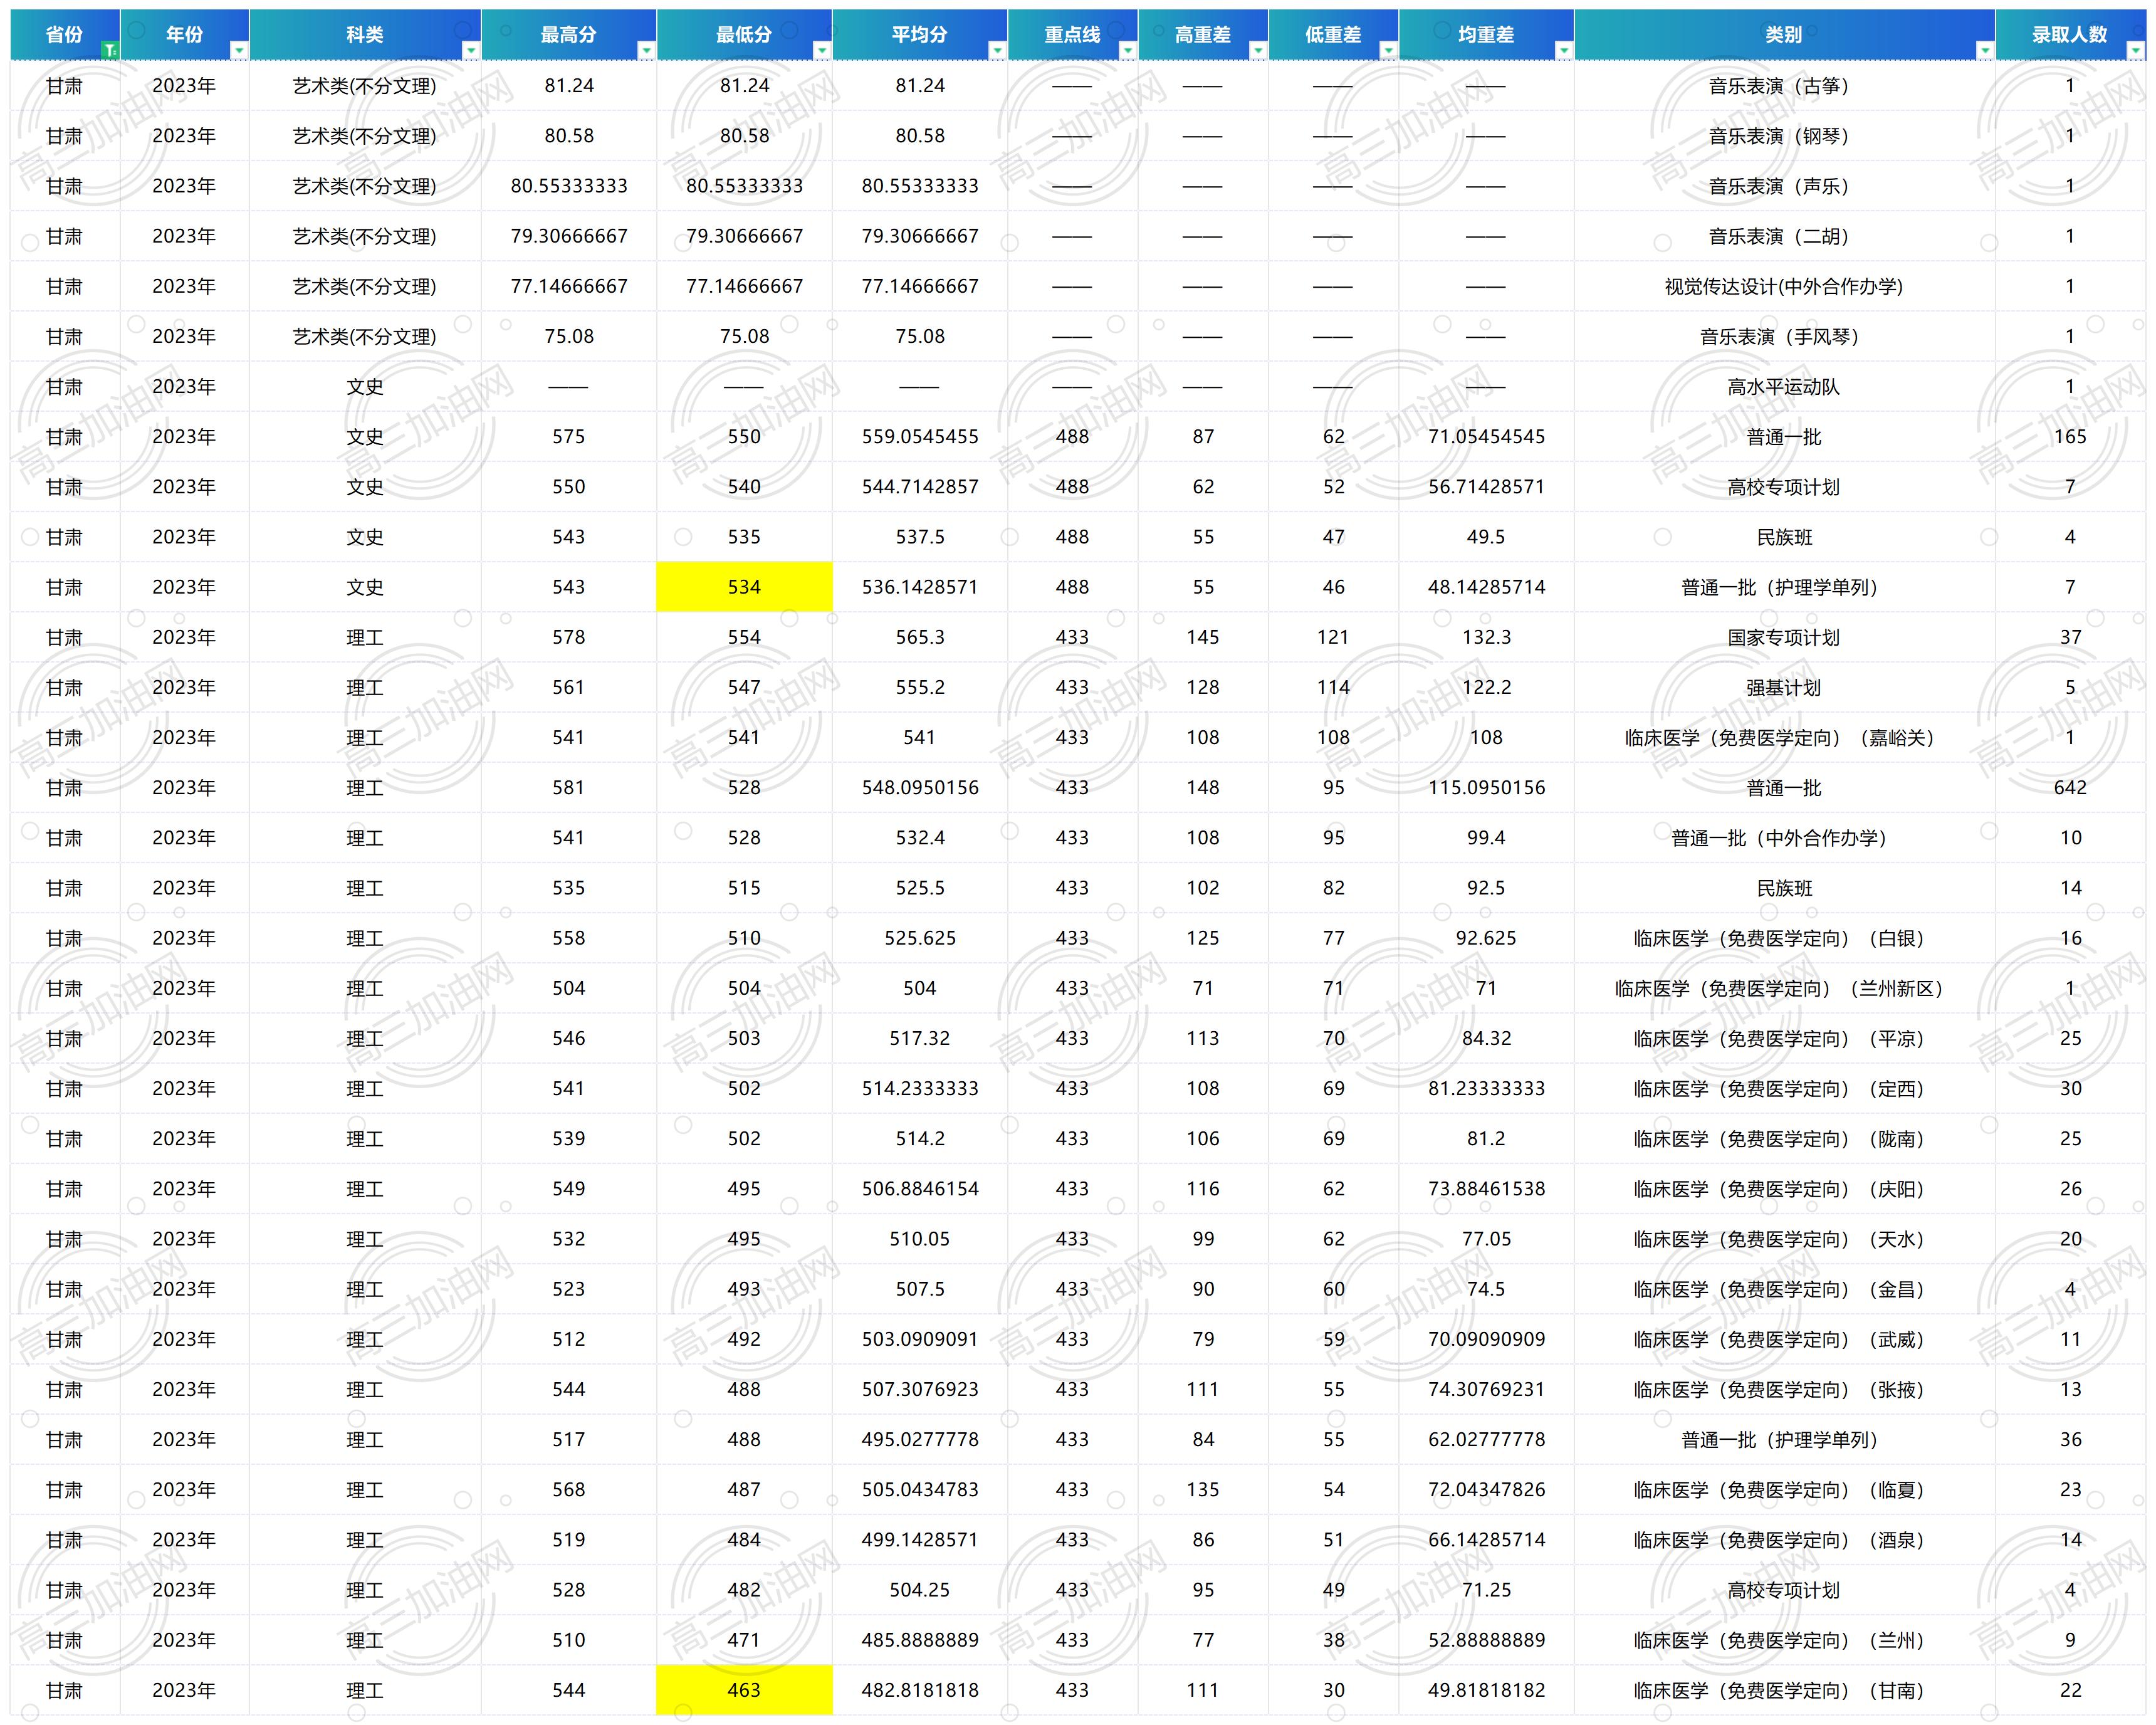The image size is (2156, 1725).
Task: Select cell 音乐表演（二胡）
Action: pos(1784,236)
